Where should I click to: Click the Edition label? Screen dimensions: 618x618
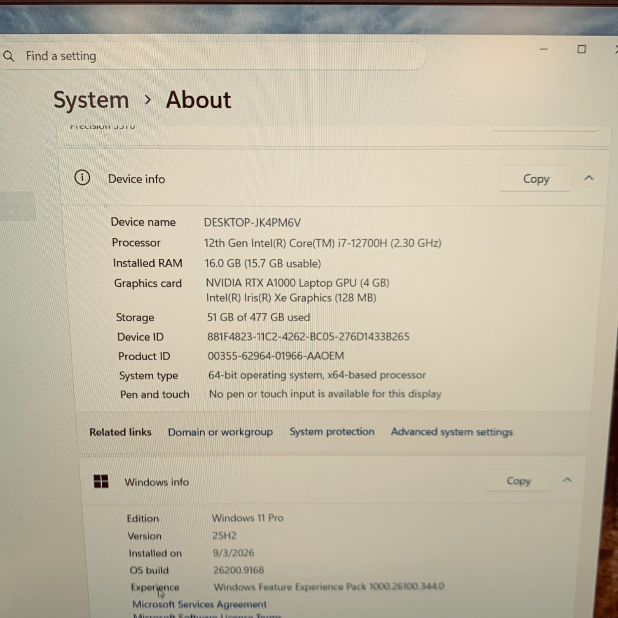(x=143, y=518)
